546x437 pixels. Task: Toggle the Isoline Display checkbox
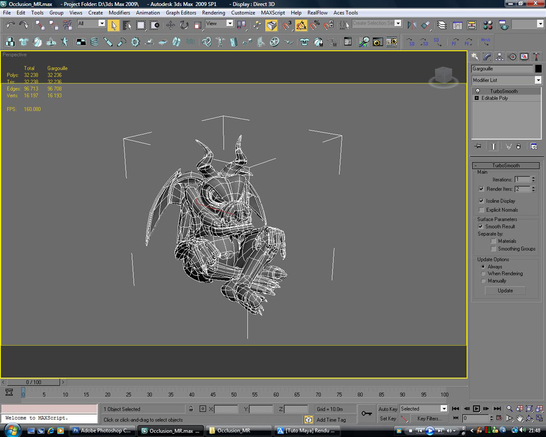481,201
